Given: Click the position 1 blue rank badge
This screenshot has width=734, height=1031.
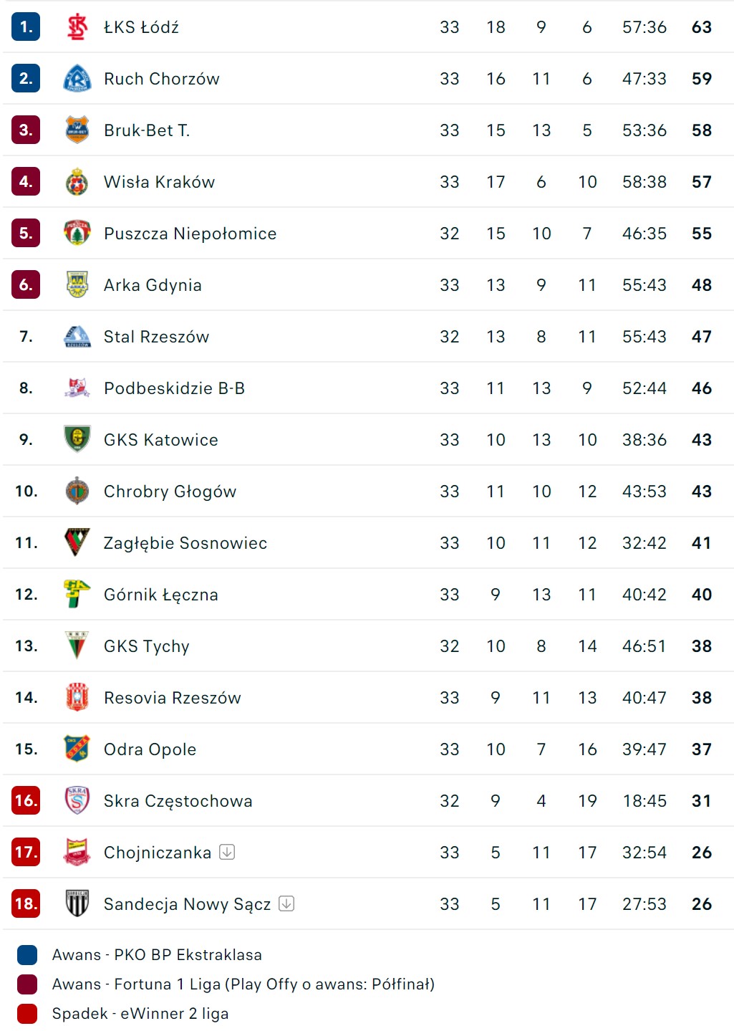Looking at the screenshot, I should [26, 27].
